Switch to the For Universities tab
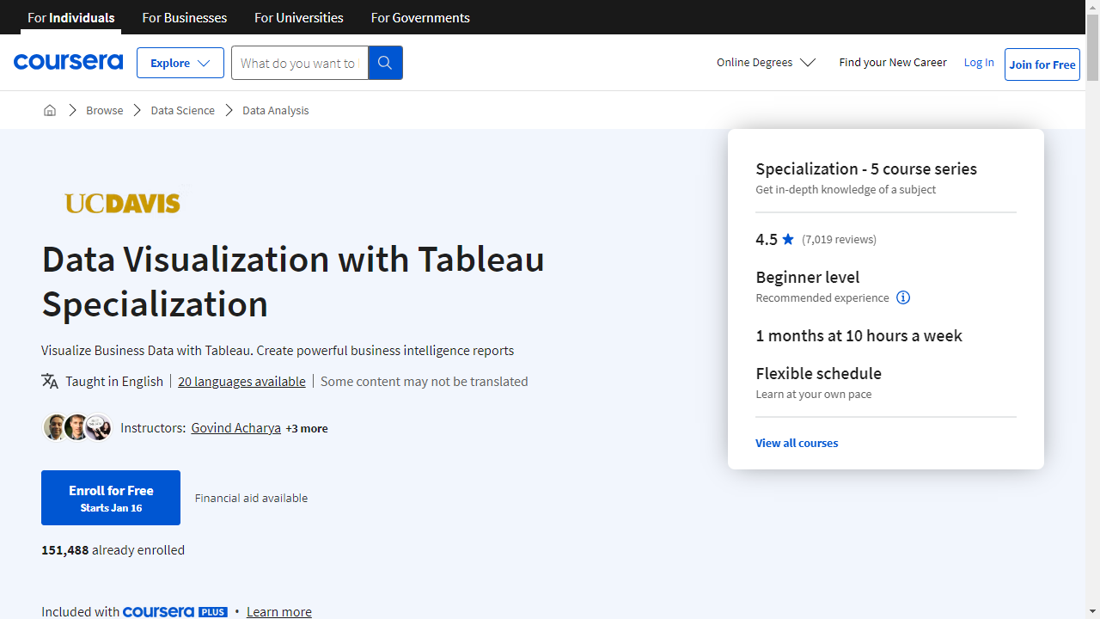The height and width of the screenshot is (619, 1100). pyautogui.click(x=299, y=17)
